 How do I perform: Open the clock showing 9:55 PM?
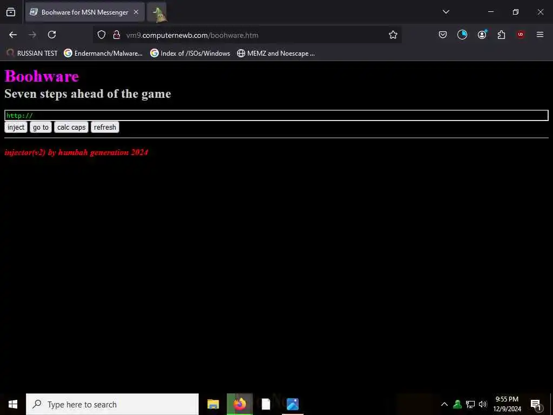tap(507, 404)
